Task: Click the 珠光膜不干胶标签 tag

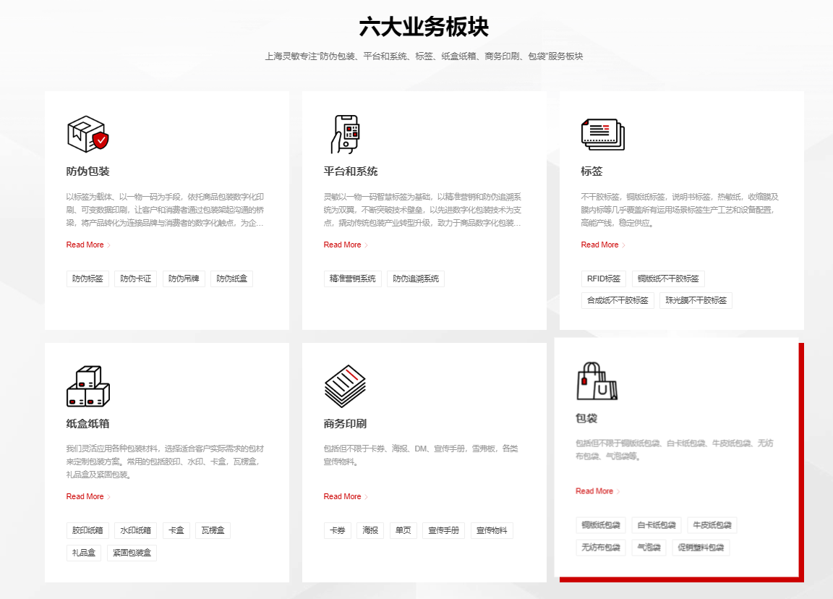Action: [x=696, y=300]
